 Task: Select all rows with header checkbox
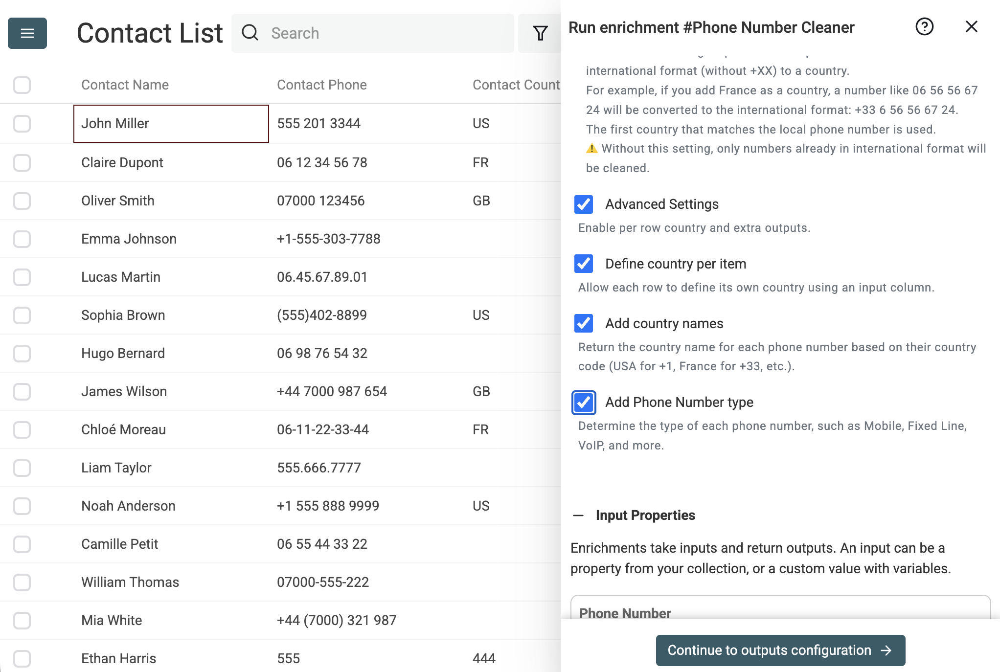22,85
